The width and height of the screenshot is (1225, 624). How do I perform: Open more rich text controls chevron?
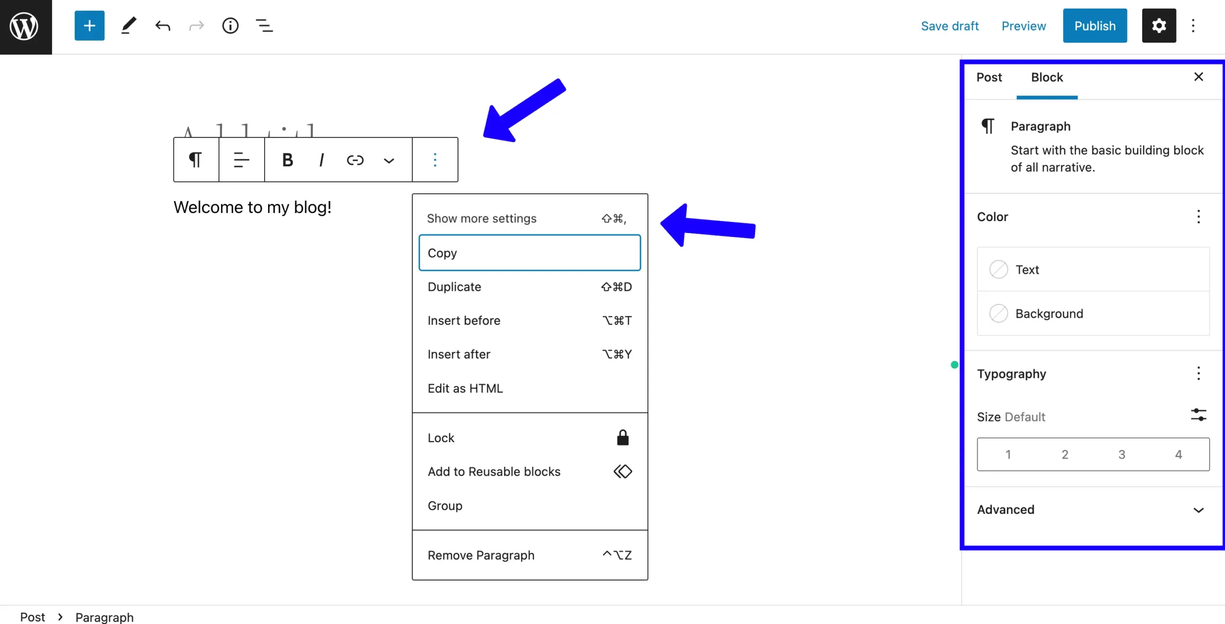(x=389, y=160)
